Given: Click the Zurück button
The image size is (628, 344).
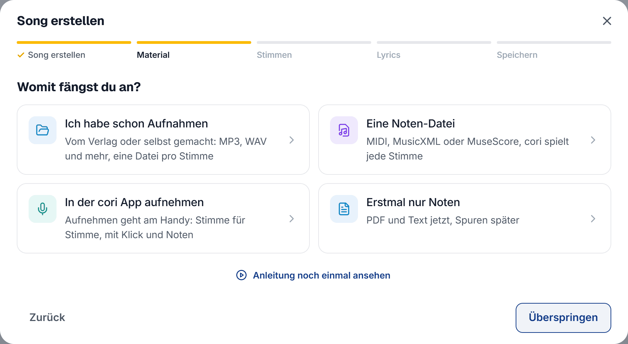Looking at the screenshot, I should [x=47, y=318].
